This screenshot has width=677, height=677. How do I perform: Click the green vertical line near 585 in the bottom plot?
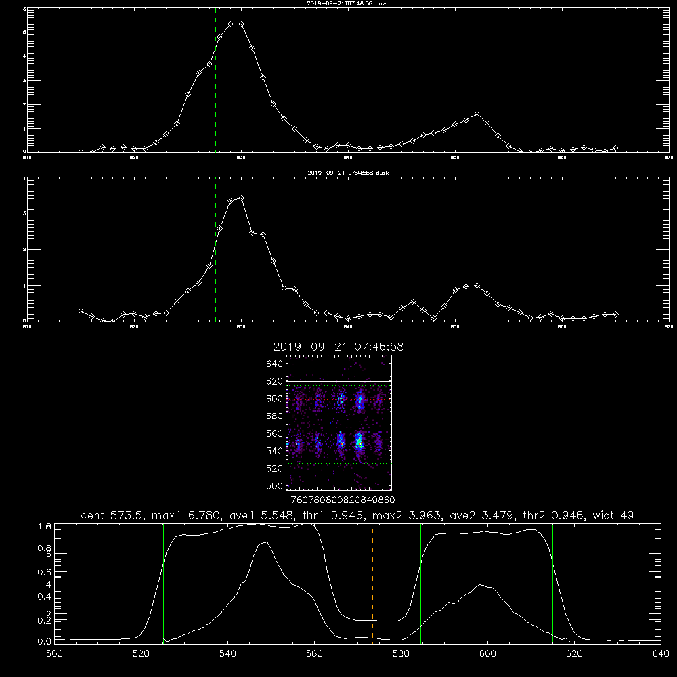click(x=420, y=584)
